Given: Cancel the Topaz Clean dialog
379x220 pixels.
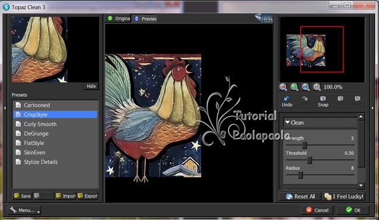Looking at the screenshot, I should pyautogui.click(x=317, y=210).
